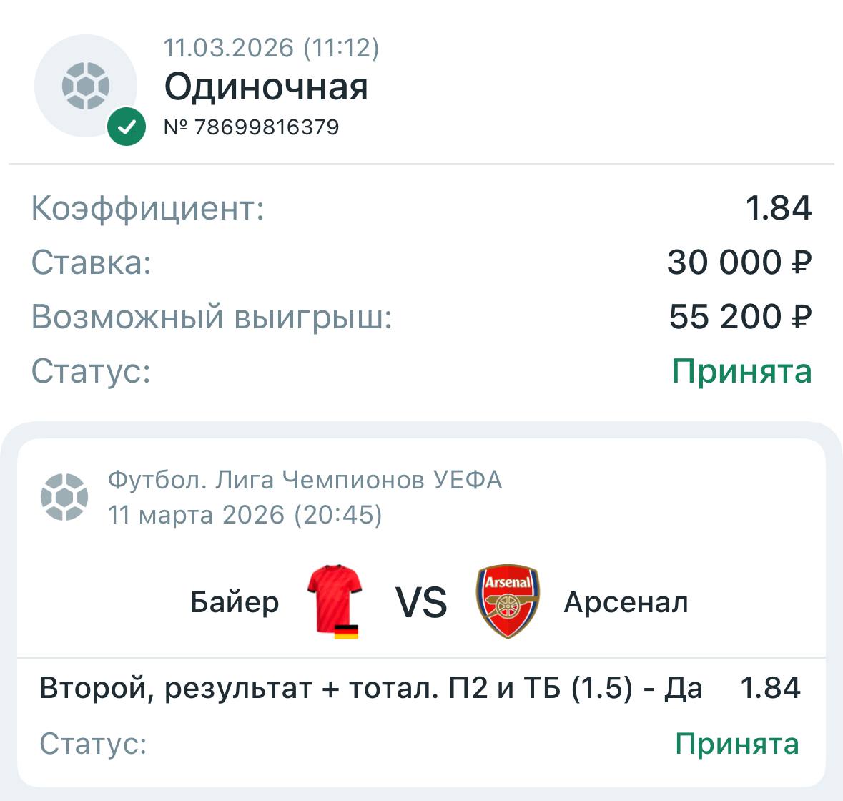843x801 pixels.
Task: Click the small football icon in event card
Action: pos(64,497)
